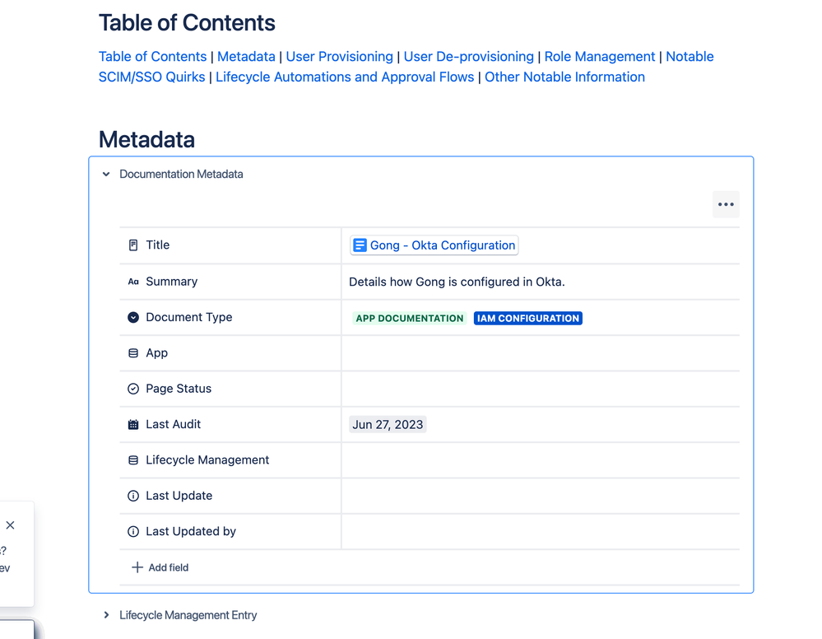Select the APP DOCUMENTATION tag
Screen dimensions: 822x639
[410, 319]
